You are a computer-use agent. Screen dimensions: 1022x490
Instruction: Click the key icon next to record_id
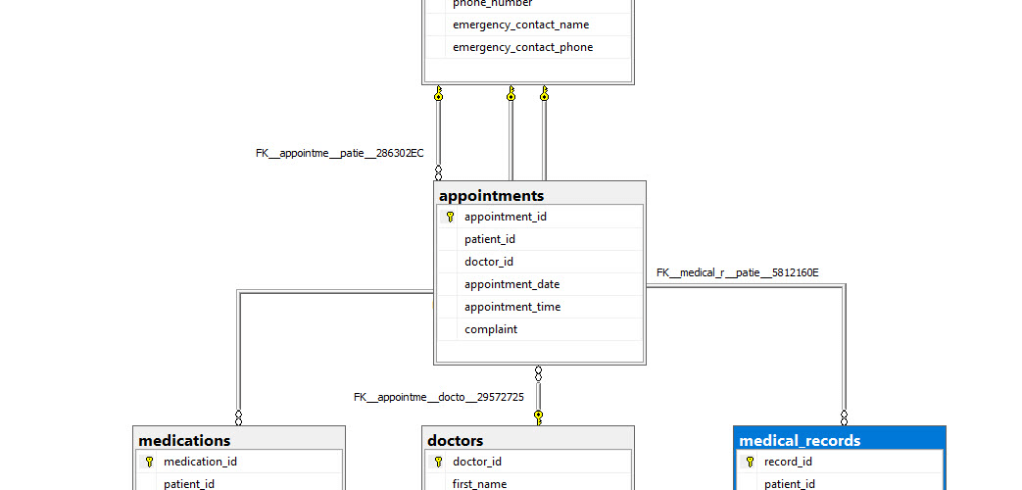(x=750, y=462)
